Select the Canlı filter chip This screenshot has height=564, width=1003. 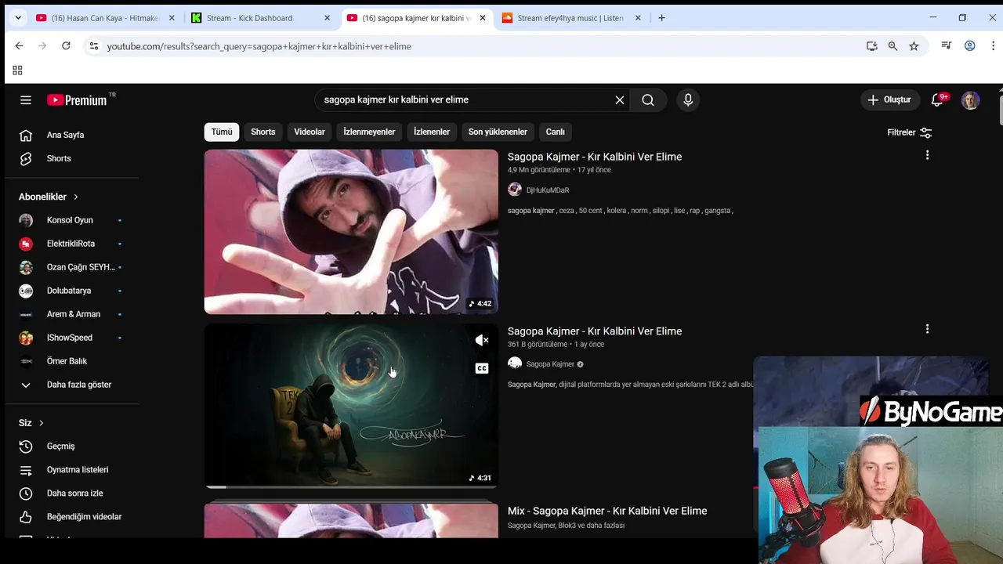tap(556, 132)
